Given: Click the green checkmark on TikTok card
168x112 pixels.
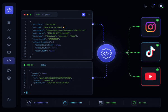Looking at the screenshot, I should click(157, 45).
